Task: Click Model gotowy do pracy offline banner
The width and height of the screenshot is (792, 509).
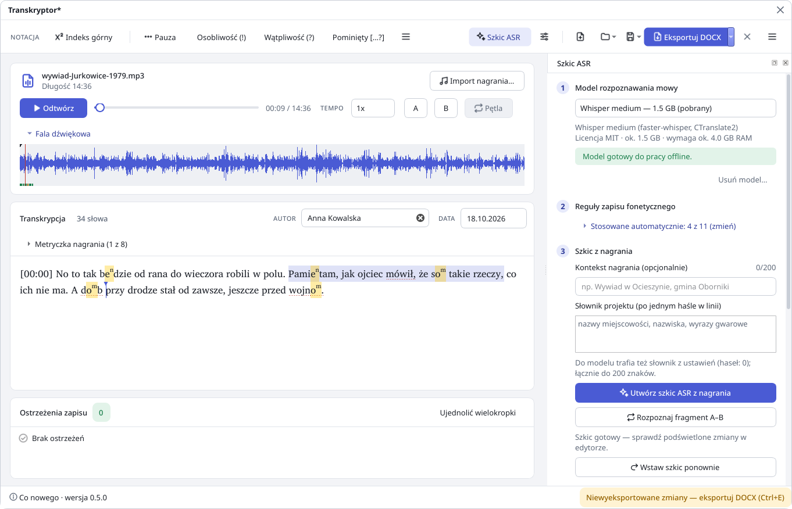Action: pos(675,156)
